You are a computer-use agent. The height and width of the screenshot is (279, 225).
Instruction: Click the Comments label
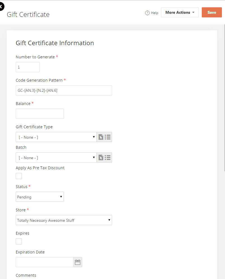pos(26,275)
